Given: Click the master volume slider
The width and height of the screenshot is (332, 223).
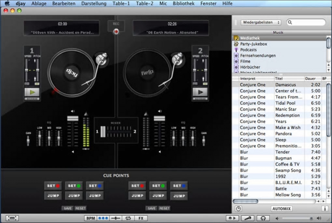Looking at the screenshot, I should tap(297, 218).
